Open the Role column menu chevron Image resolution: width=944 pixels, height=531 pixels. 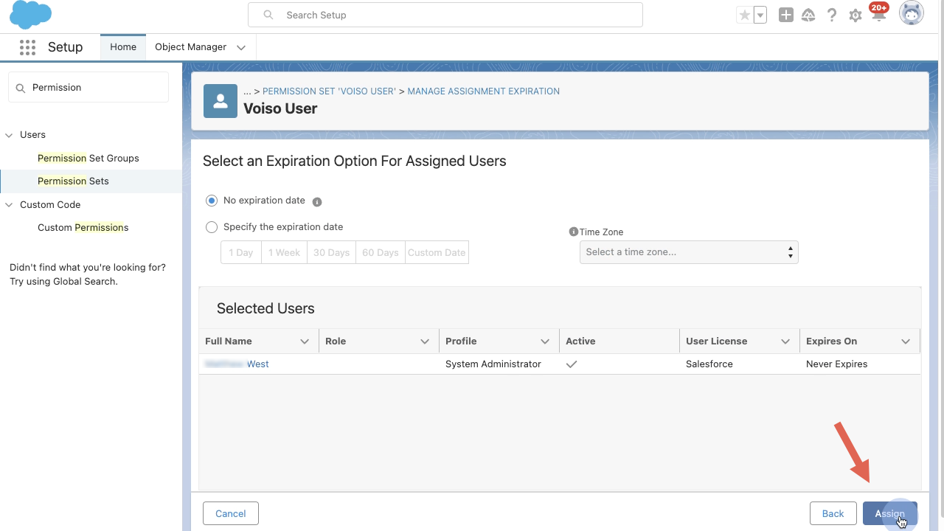coord(425,341)
